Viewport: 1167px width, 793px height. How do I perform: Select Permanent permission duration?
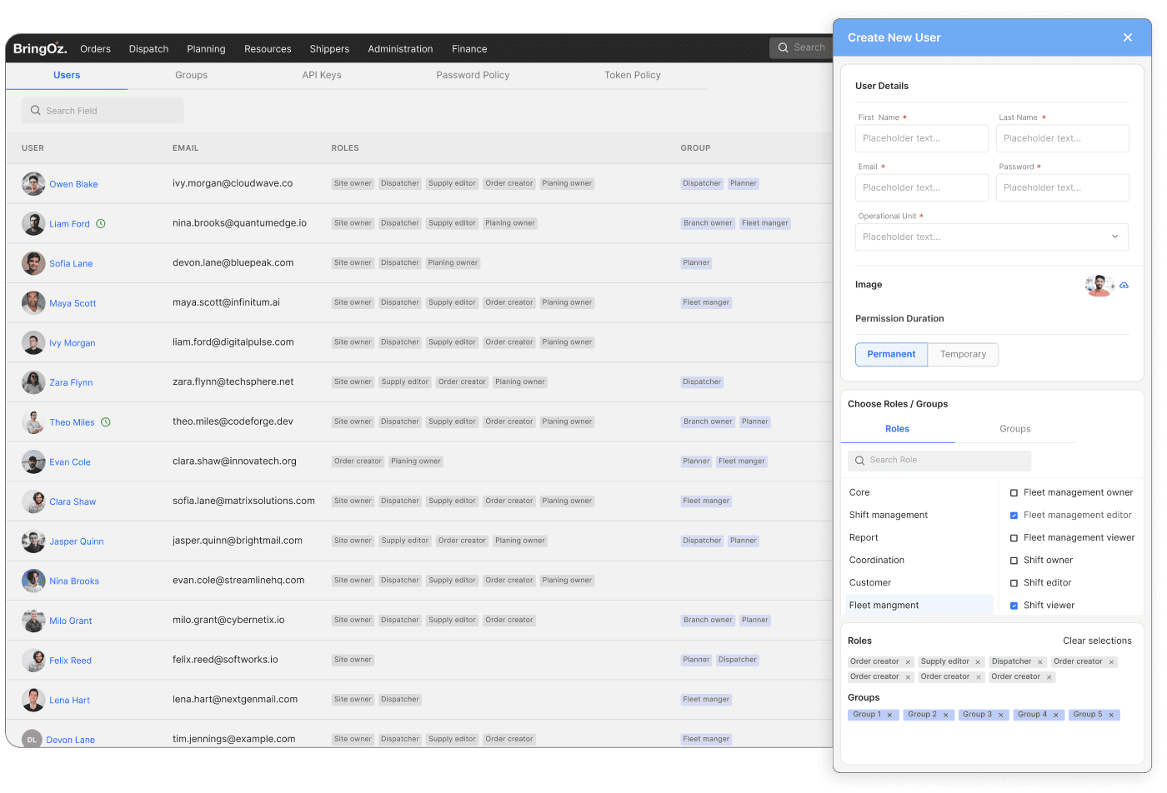[x=891, y=354]
